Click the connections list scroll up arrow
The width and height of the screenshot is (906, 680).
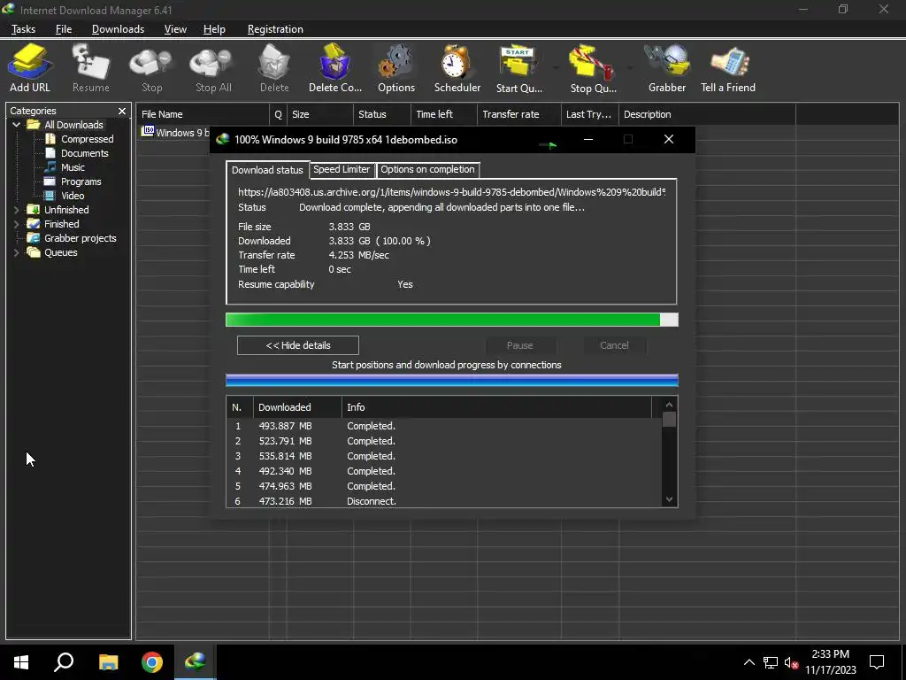(669, 405)
